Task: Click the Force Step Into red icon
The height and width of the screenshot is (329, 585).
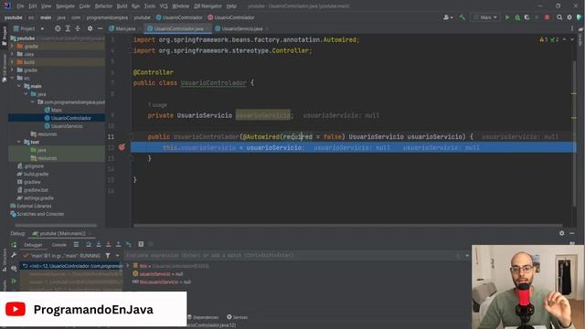Action: point(108,244)
